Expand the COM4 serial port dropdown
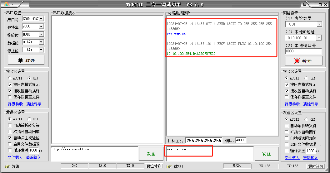Image resolution: width=330 pixels, height=173 pixels. coord(41,19)
